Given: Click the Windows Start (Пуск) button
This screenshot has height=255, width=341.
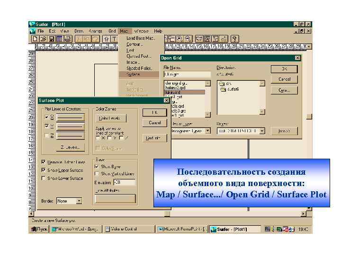Looking at the screenshot, I should [x=39, y=229].
